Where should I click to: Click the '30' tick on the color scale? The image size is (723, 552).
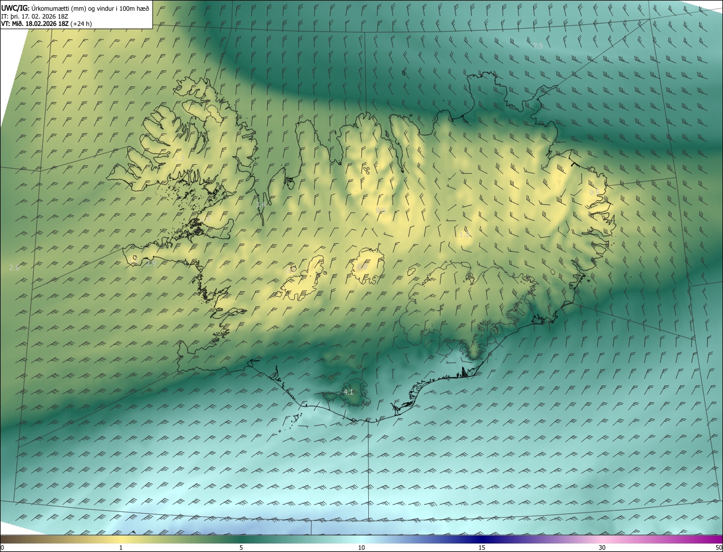(x=602, y=547)
